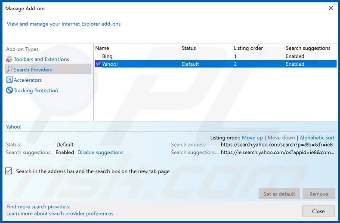This screenshot has width=340, height=223.
Task: Open Learn more about search provider preferences
Action: click(x=60, y=214)
